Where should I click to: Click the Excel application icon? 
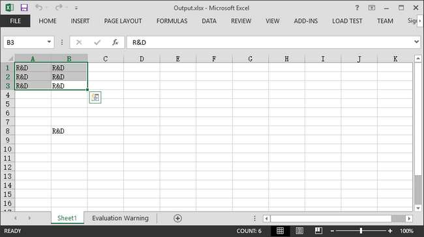(x=10, y=8)
